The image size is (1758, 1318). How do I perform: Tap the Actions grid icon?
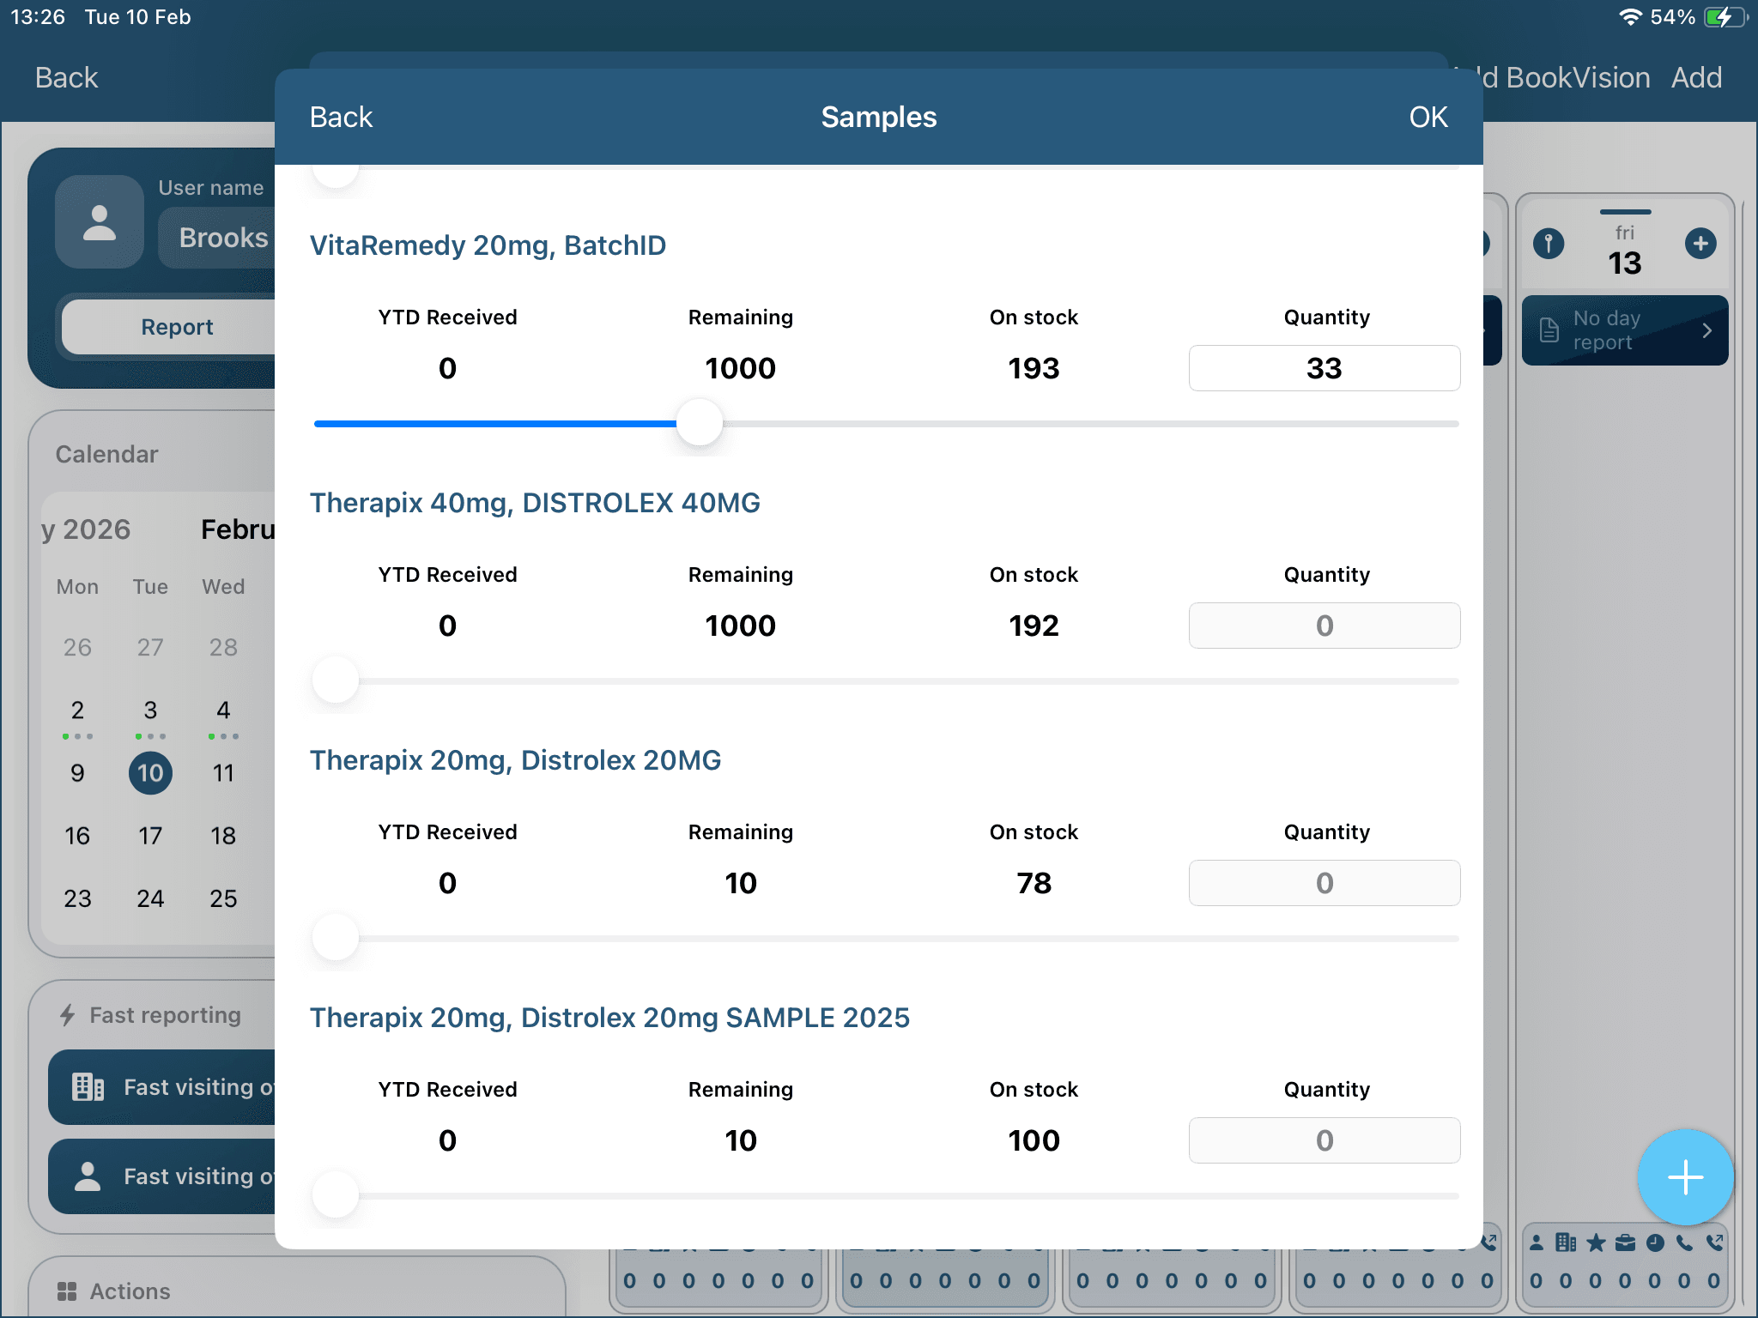pos(67,1291)
